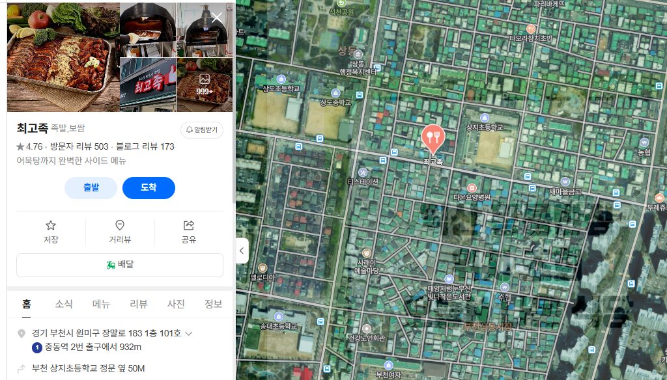Image resolution: width=667 pixels, height=380 pixels.
Task: Share the place via 공유 icon
Action: pyautogui.click(x=189, y=232)
